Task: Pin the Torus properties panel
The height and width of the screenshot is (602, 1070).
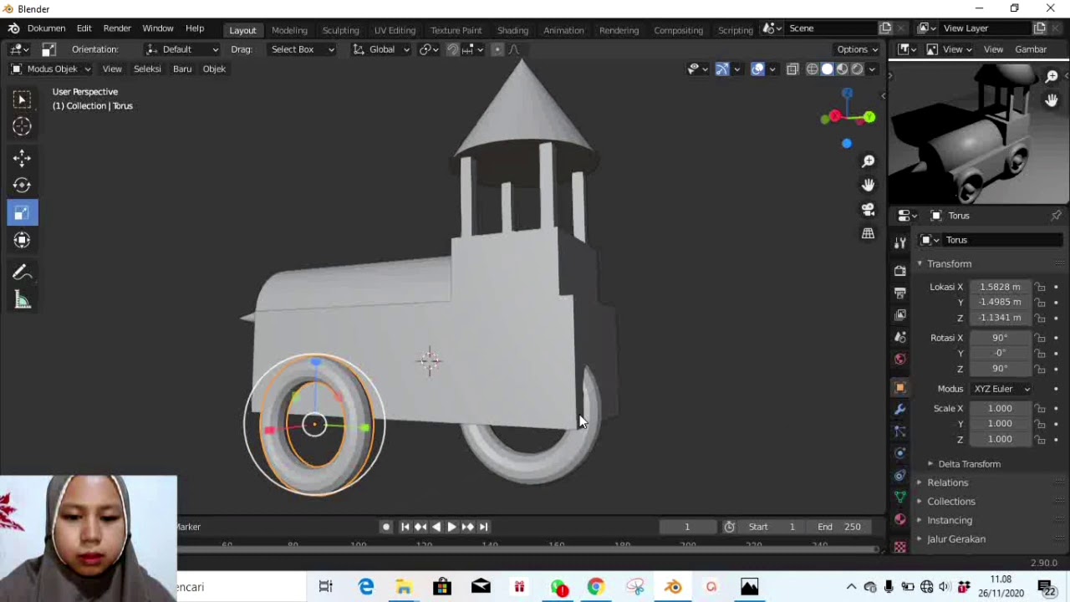Action: 1056,216
